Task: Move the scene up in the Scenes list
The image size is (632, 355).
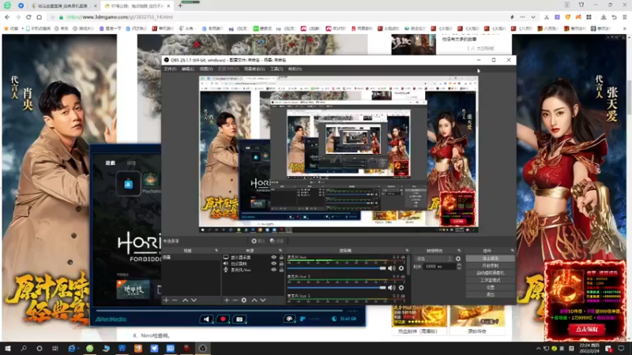Action: [x=185, y=301]
